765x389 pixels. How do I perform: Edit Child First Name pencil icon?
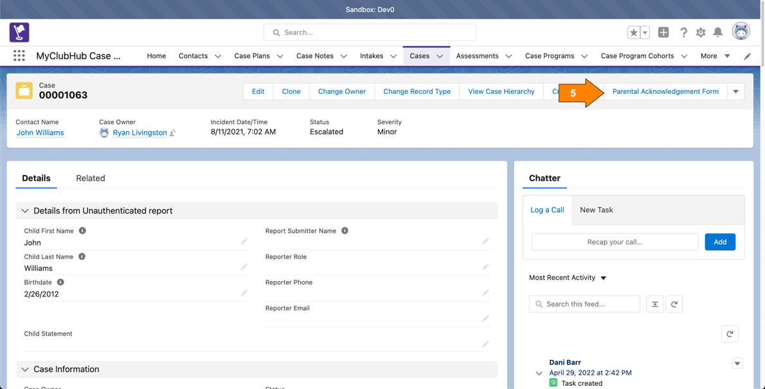click(x=244, y=242)
